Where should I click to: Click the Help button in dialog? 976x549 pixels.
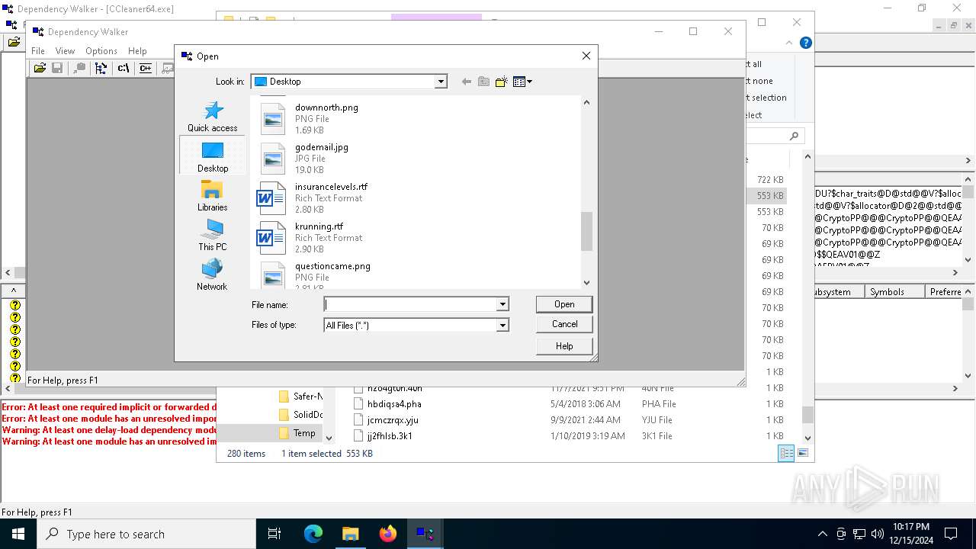coord(564,346)
